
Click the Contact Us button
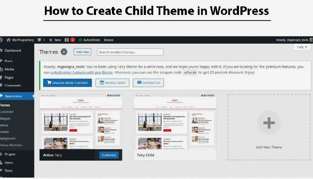(148, 83)
